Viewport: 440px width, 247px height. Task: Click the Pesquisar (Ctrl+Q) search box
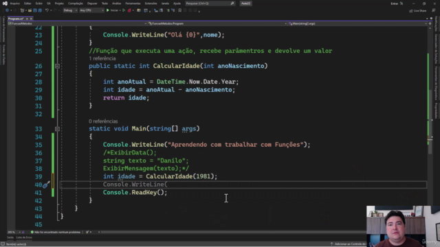click(210, 3)
